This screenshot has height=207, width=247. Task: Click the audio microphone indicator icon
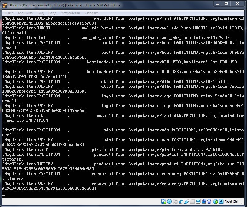175,201
